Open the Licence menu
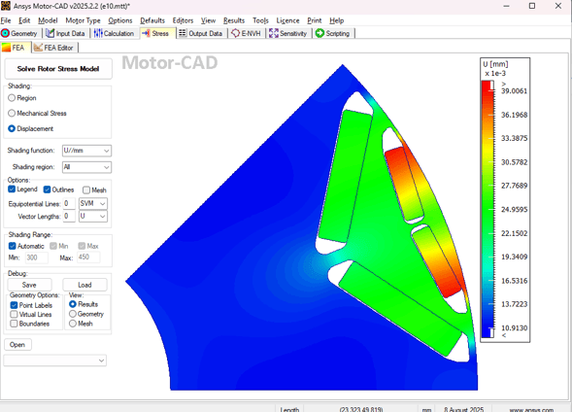The height and width of the screenshot is (412, 572). click(287, 20)
